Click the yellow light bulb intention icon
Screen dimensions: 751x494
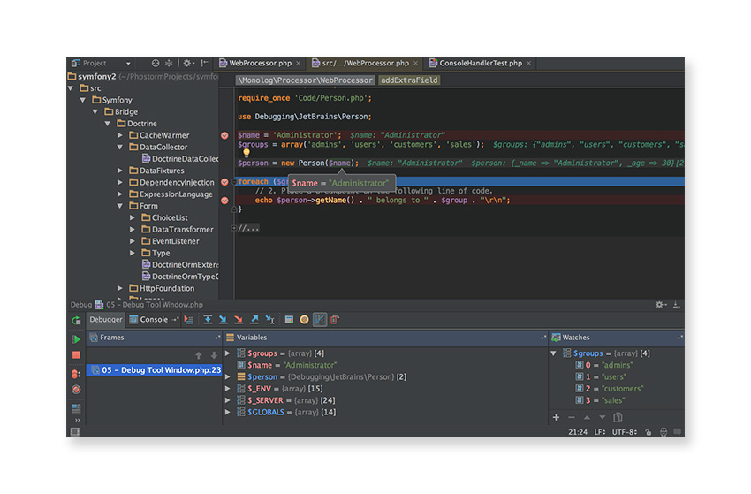(247, 154)
